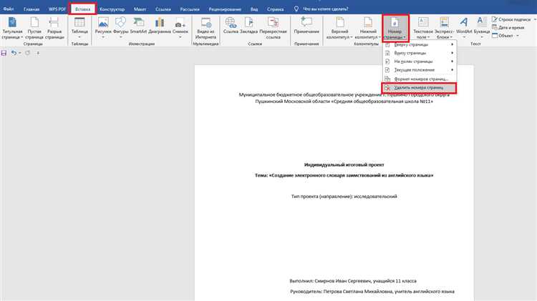The height and width of the screenshot is (301, 537).
Task: Save document via quick access toolbar
Action: pos(4,53)
